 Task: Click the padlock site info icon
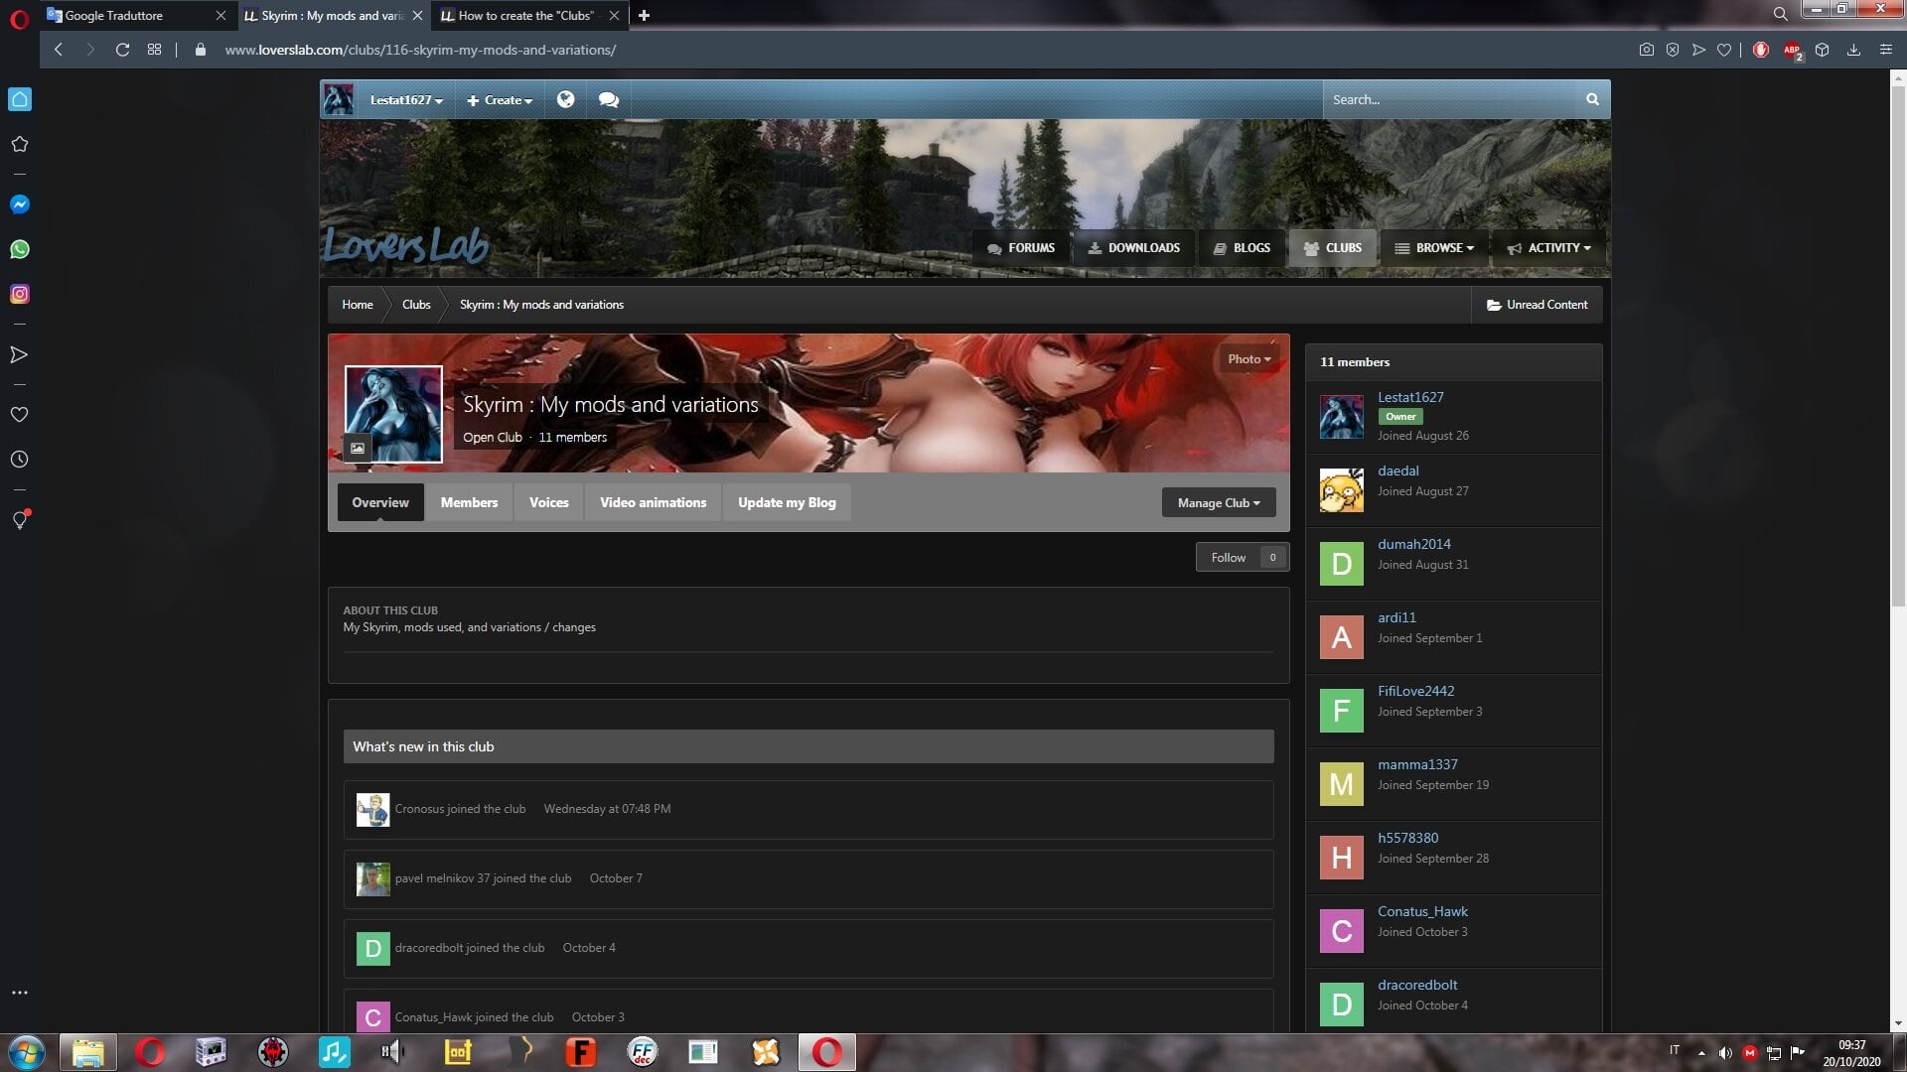tap(201, 50)
